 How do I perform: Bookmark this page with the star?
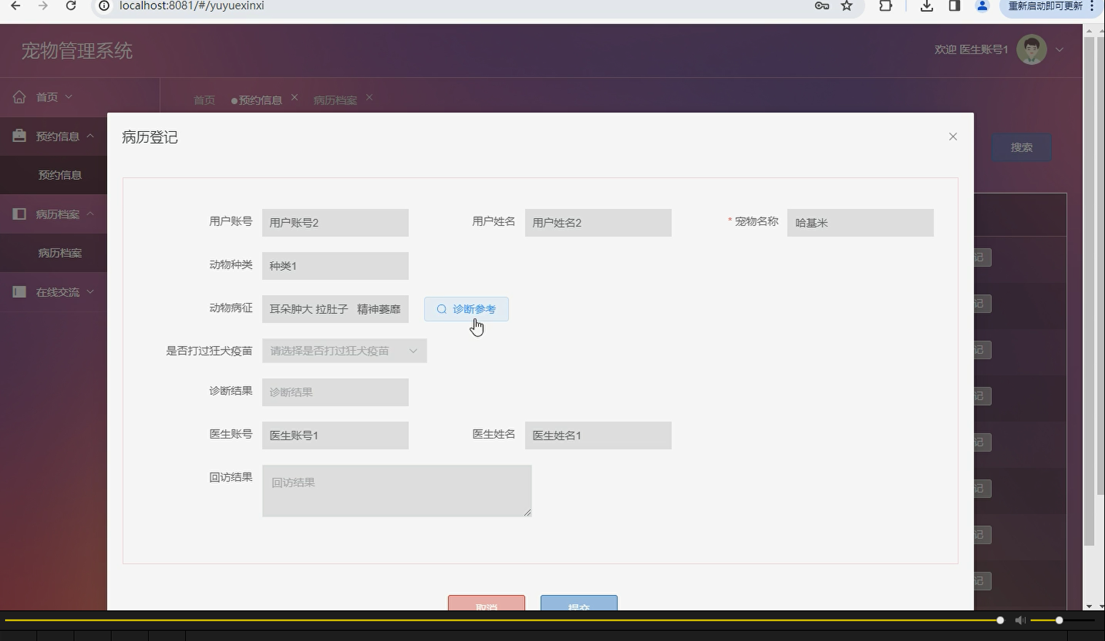tap(847, 6)
